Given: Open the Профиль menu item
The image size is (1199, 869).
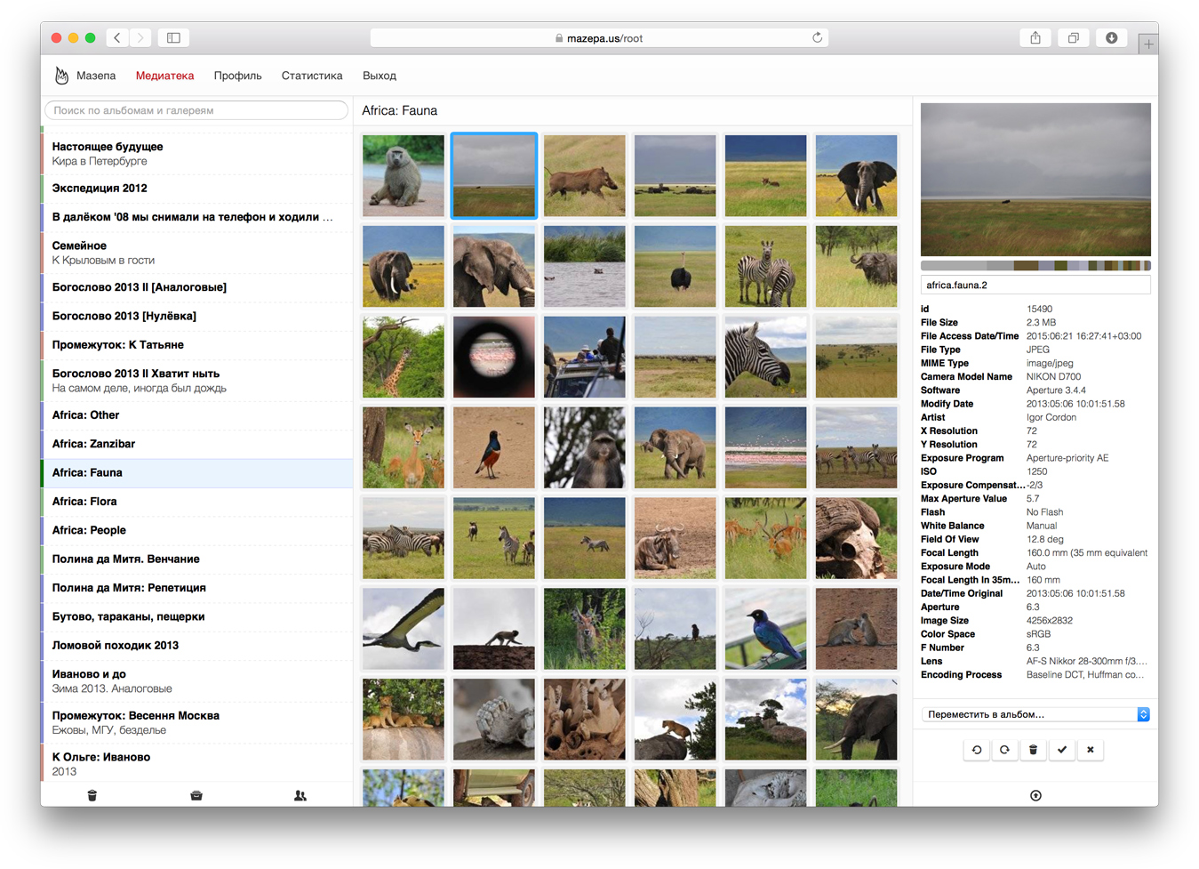Looking at the screenshot, I should [x=237, y=76].
